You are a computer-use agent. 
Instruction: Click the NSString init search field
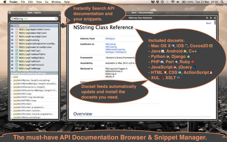coord(34,19)
